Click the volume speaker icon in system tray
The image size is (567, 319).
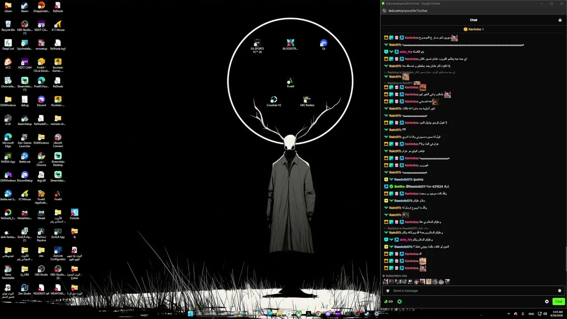click(545, 314)
